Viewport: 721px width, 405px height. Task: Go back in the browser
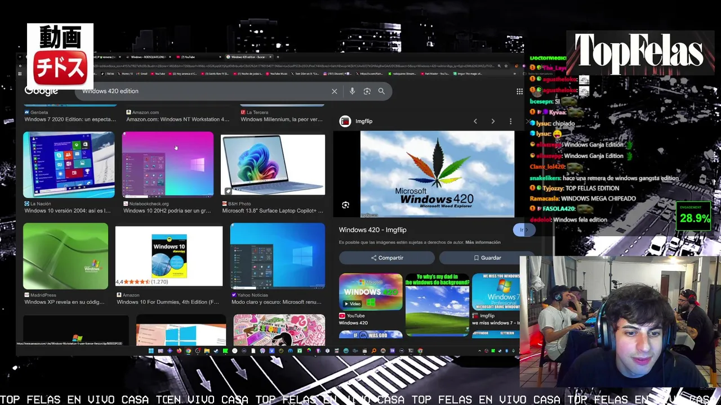(x=20, y=66)
